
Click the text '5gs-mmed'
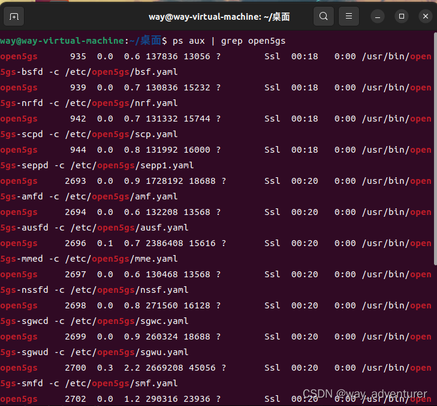point(22,259)
